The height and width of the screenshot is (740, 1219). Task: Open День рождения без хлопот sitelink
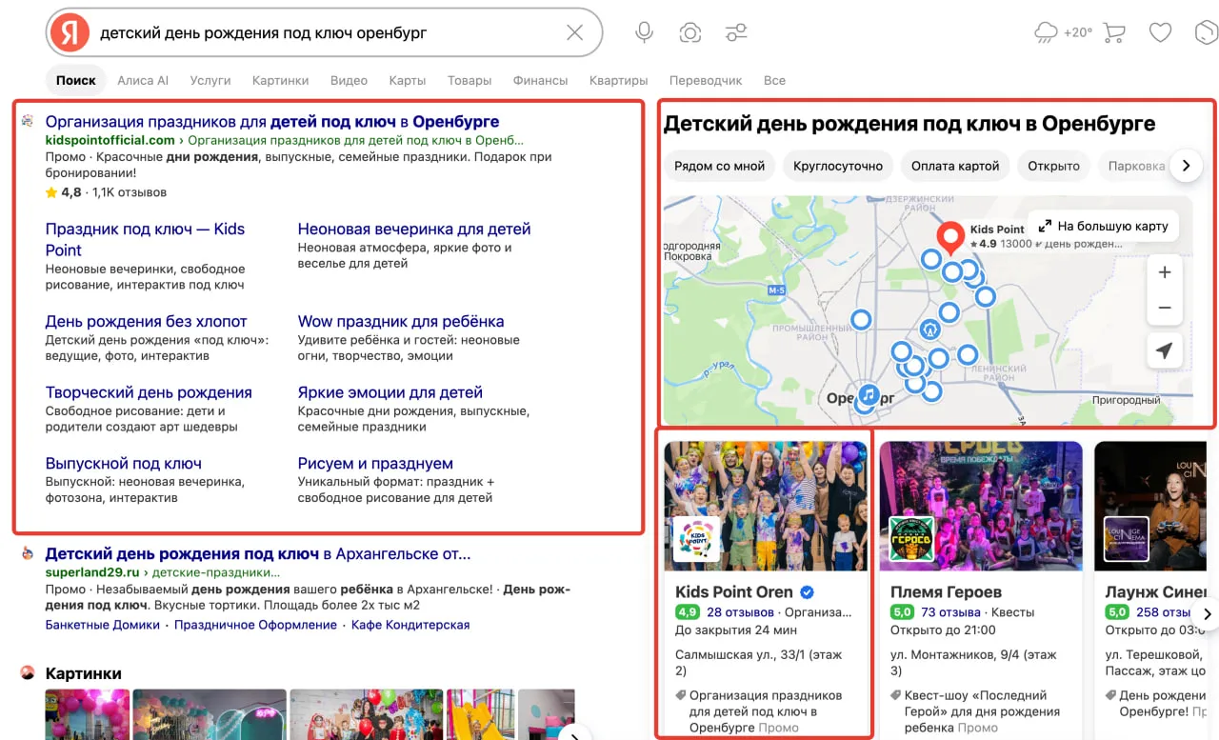click(146, 321)
